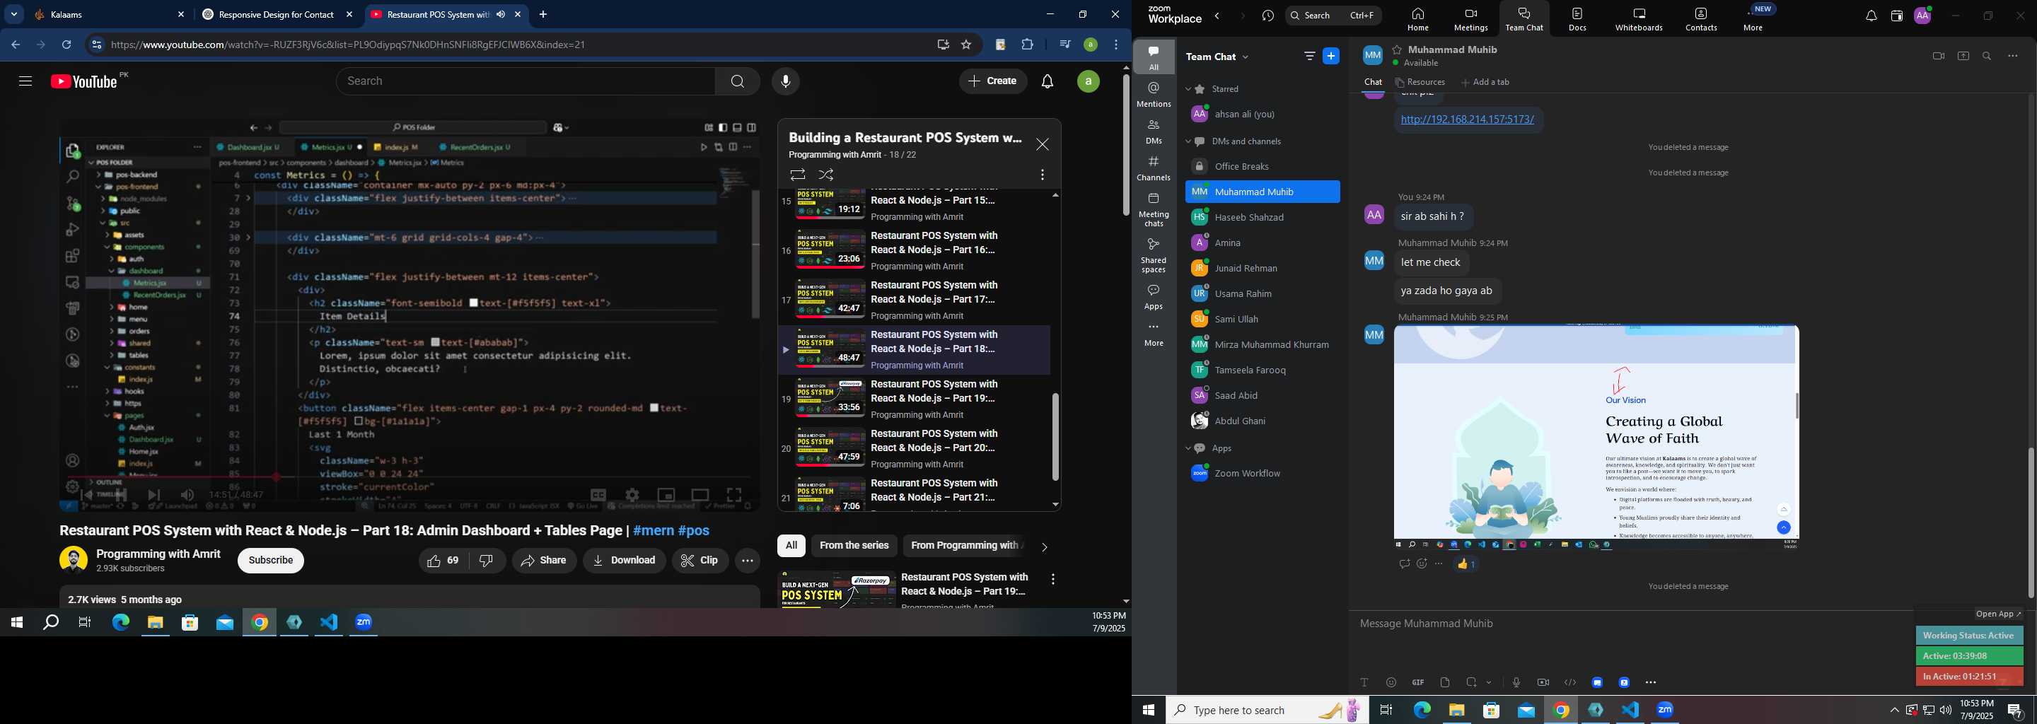Select 'From the series' filter chip
This screenshot has width=2037, height=724.
(854, 545)
